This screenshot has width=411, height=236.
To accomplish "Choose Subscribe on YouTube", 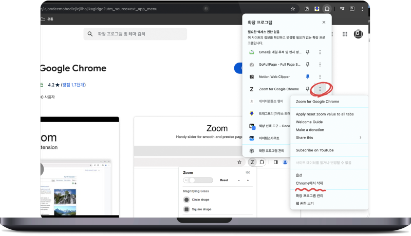I will pos(314,150).
